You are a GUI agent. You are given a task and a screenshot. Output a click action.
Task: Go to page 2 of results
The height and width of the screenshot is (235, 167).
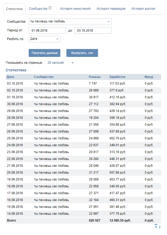160,227
